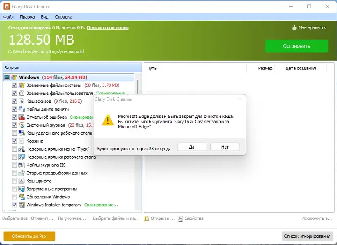This screenshot has height=245, width=337.
Task: Click the 'Кэш удаленного рабочего стола' icon
Action: [21, 133]
